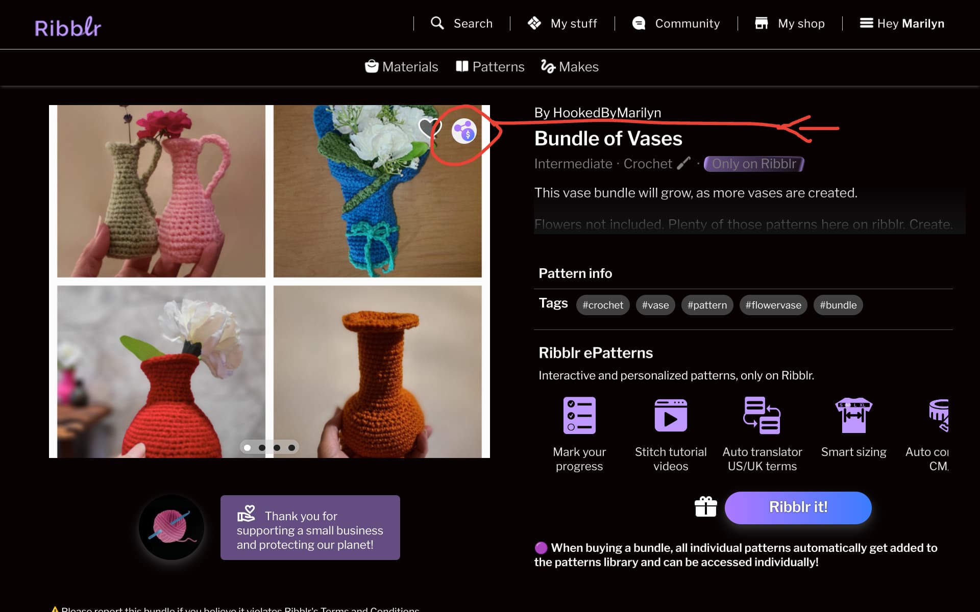Click the share-and-earn icon on image
Image resolution: width=980 pixels, height=612 pixels.
(464, 132)
